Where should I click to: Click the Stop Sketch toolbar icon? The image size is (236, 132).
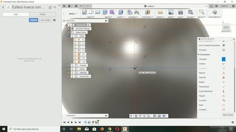tap(215, 12)
